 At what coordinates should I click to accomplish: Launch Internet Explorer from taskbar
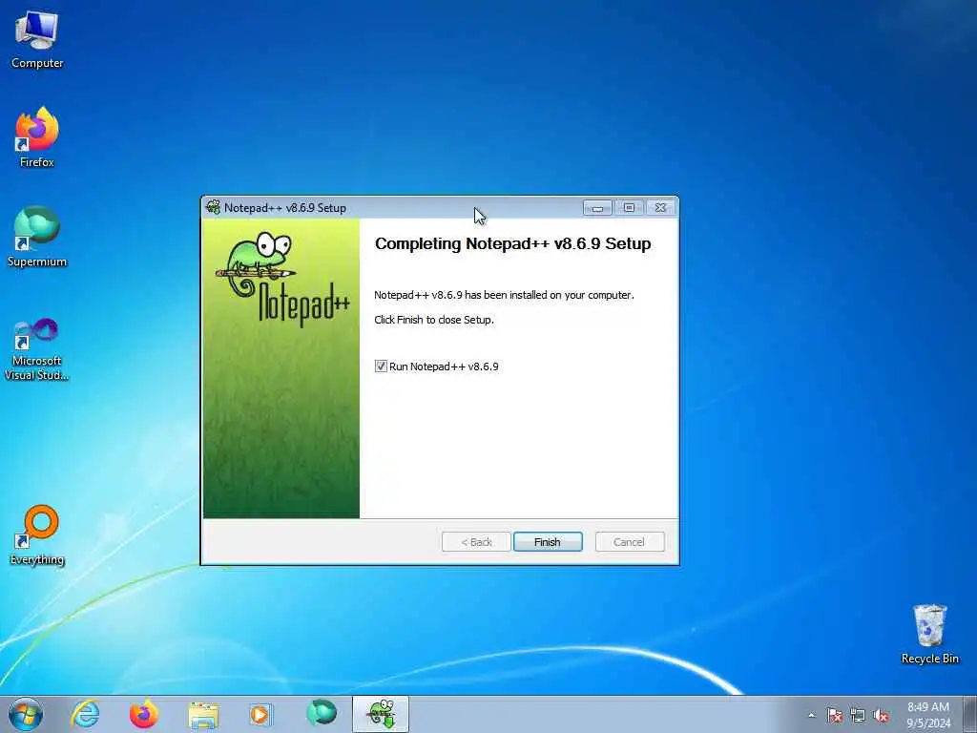pos(85,714)
